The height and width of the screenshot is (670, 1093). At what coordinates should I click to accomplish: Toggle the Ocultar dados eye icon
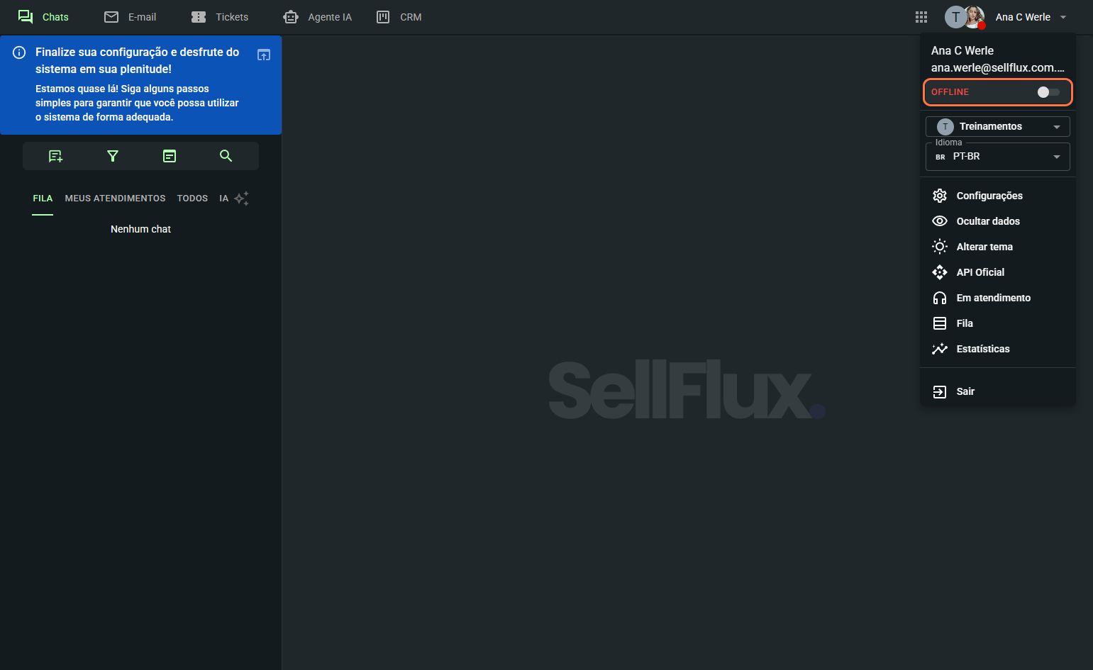940,221
